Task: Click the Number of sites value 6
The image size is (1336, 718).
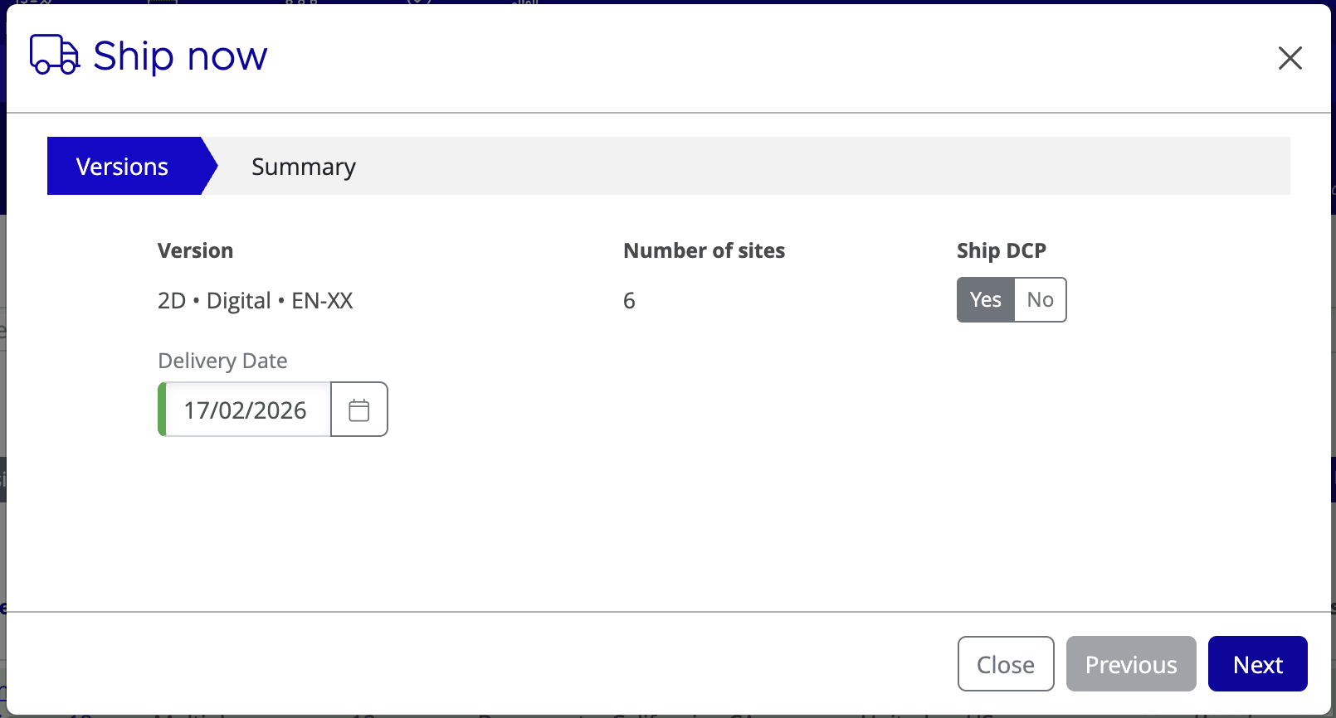Action: coord(628,300)
